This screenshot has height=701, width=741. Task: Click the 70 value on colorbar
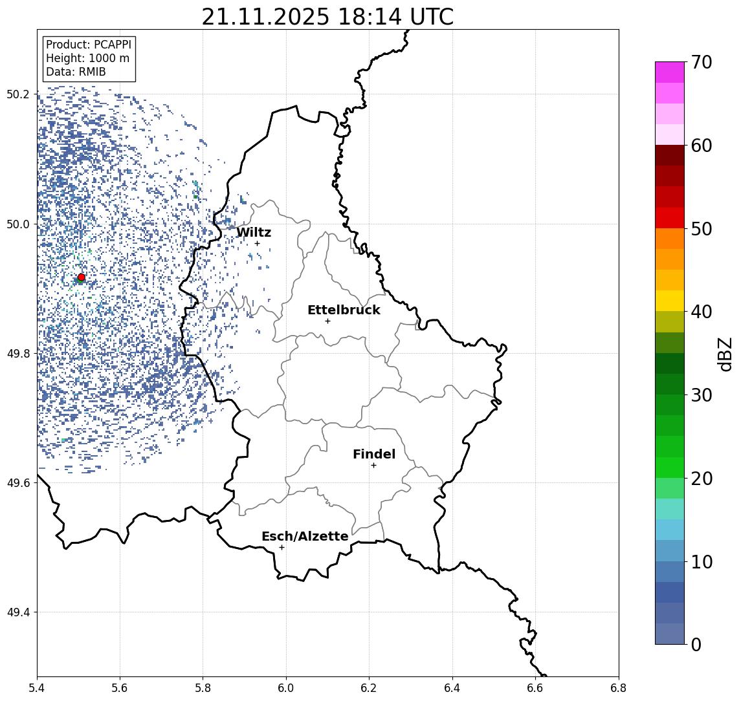point(702,62)
